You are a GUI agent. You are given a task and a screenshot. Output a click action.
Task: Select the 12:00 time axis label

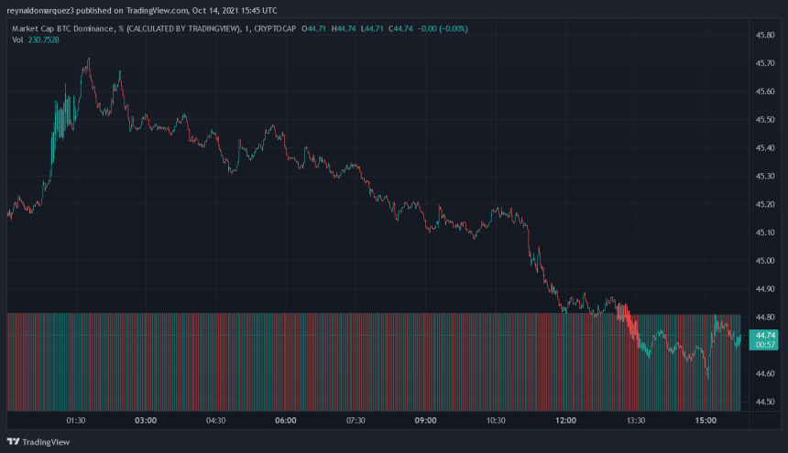[x=565, y=421]
